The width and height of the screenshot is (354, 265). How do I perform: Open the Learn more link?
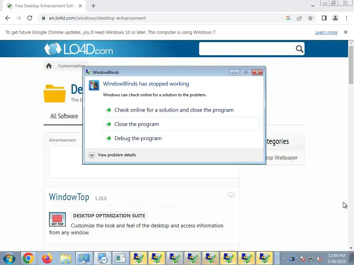(x=326, y=32)
